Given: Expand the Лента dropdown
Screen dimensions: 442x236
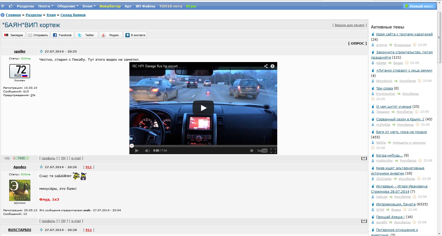Looking at the screenshot, I should pos(45,6).
